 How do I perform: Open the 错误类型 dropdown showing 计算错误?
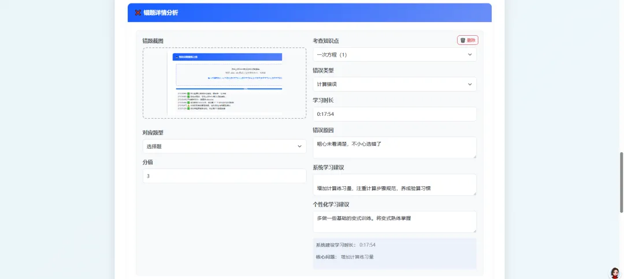[x=395, y=84]
